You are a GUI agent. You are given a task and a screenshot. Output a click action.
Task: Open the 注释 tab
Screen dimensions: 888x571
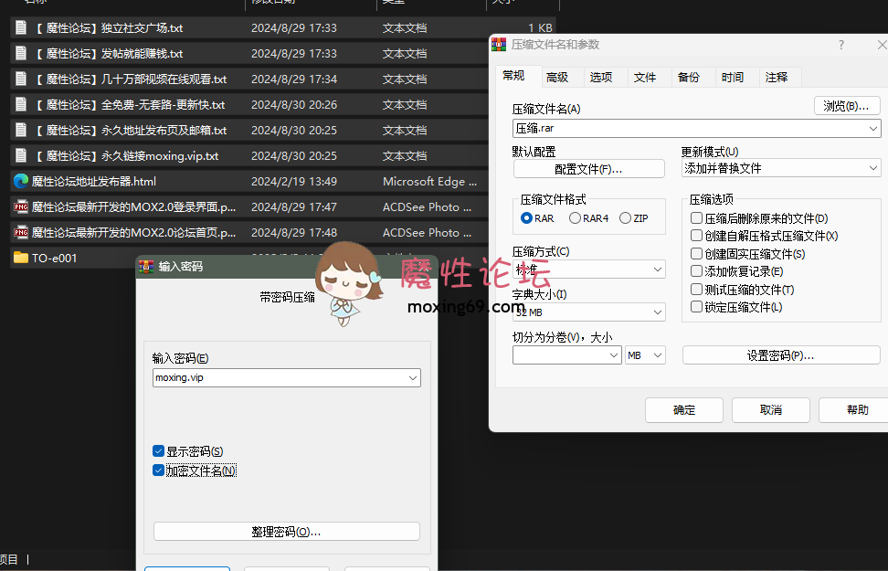point(777,77)
